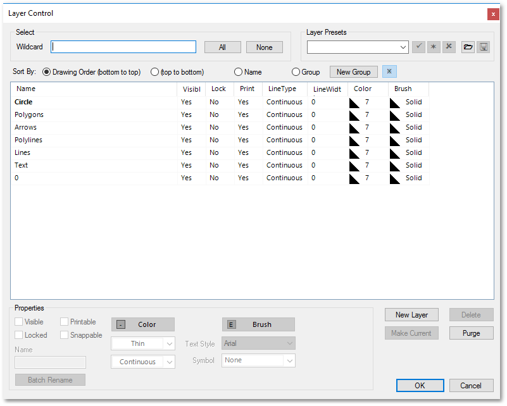The width and height of the screenshot is (507, 406).
Task: Click the LineWidt column header
Action: coord(327,89)
